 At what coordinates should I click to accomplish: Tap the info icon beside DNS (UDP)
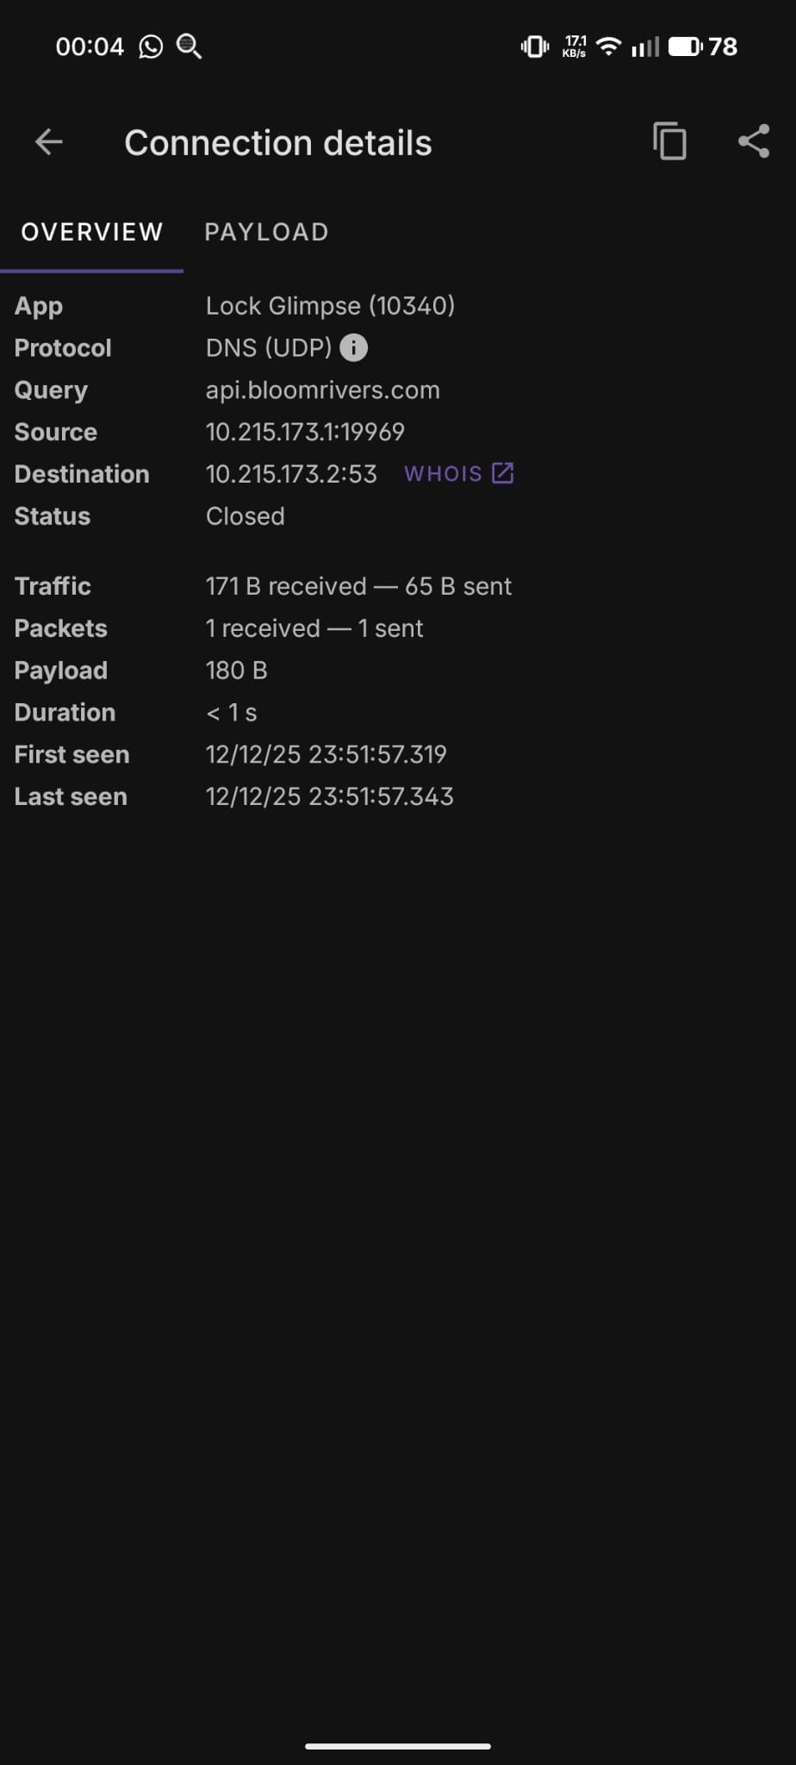click(x=353, y=347)
